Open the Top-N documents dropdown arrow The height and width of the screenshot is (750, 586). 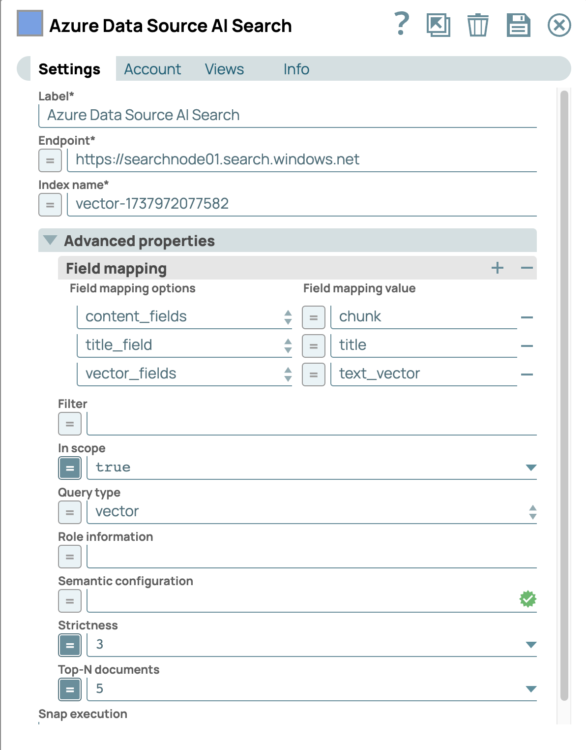pos(530,689)
